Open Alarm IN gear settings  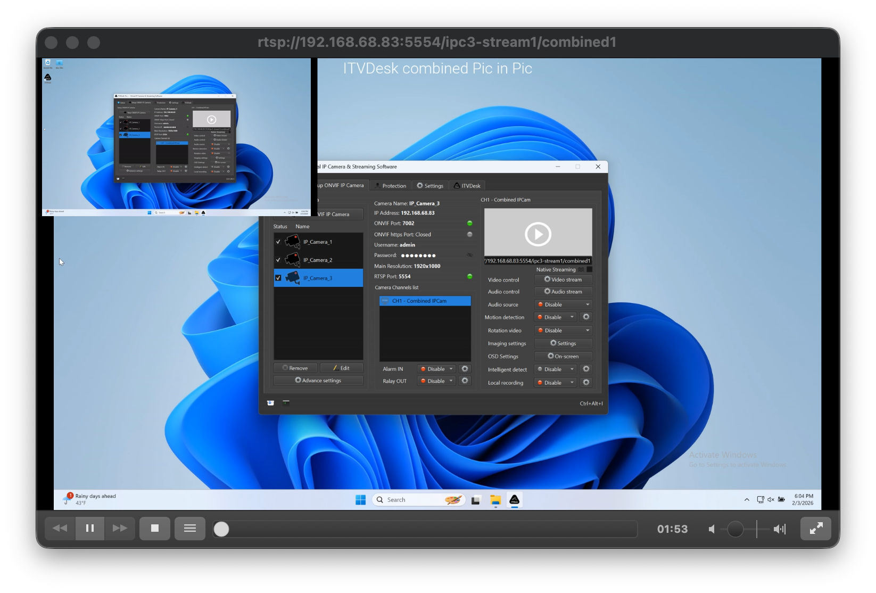coord(465,369)
